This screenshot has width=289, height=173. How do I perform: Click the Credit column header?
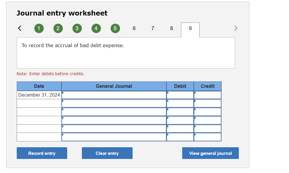click(x=207, y=86)
